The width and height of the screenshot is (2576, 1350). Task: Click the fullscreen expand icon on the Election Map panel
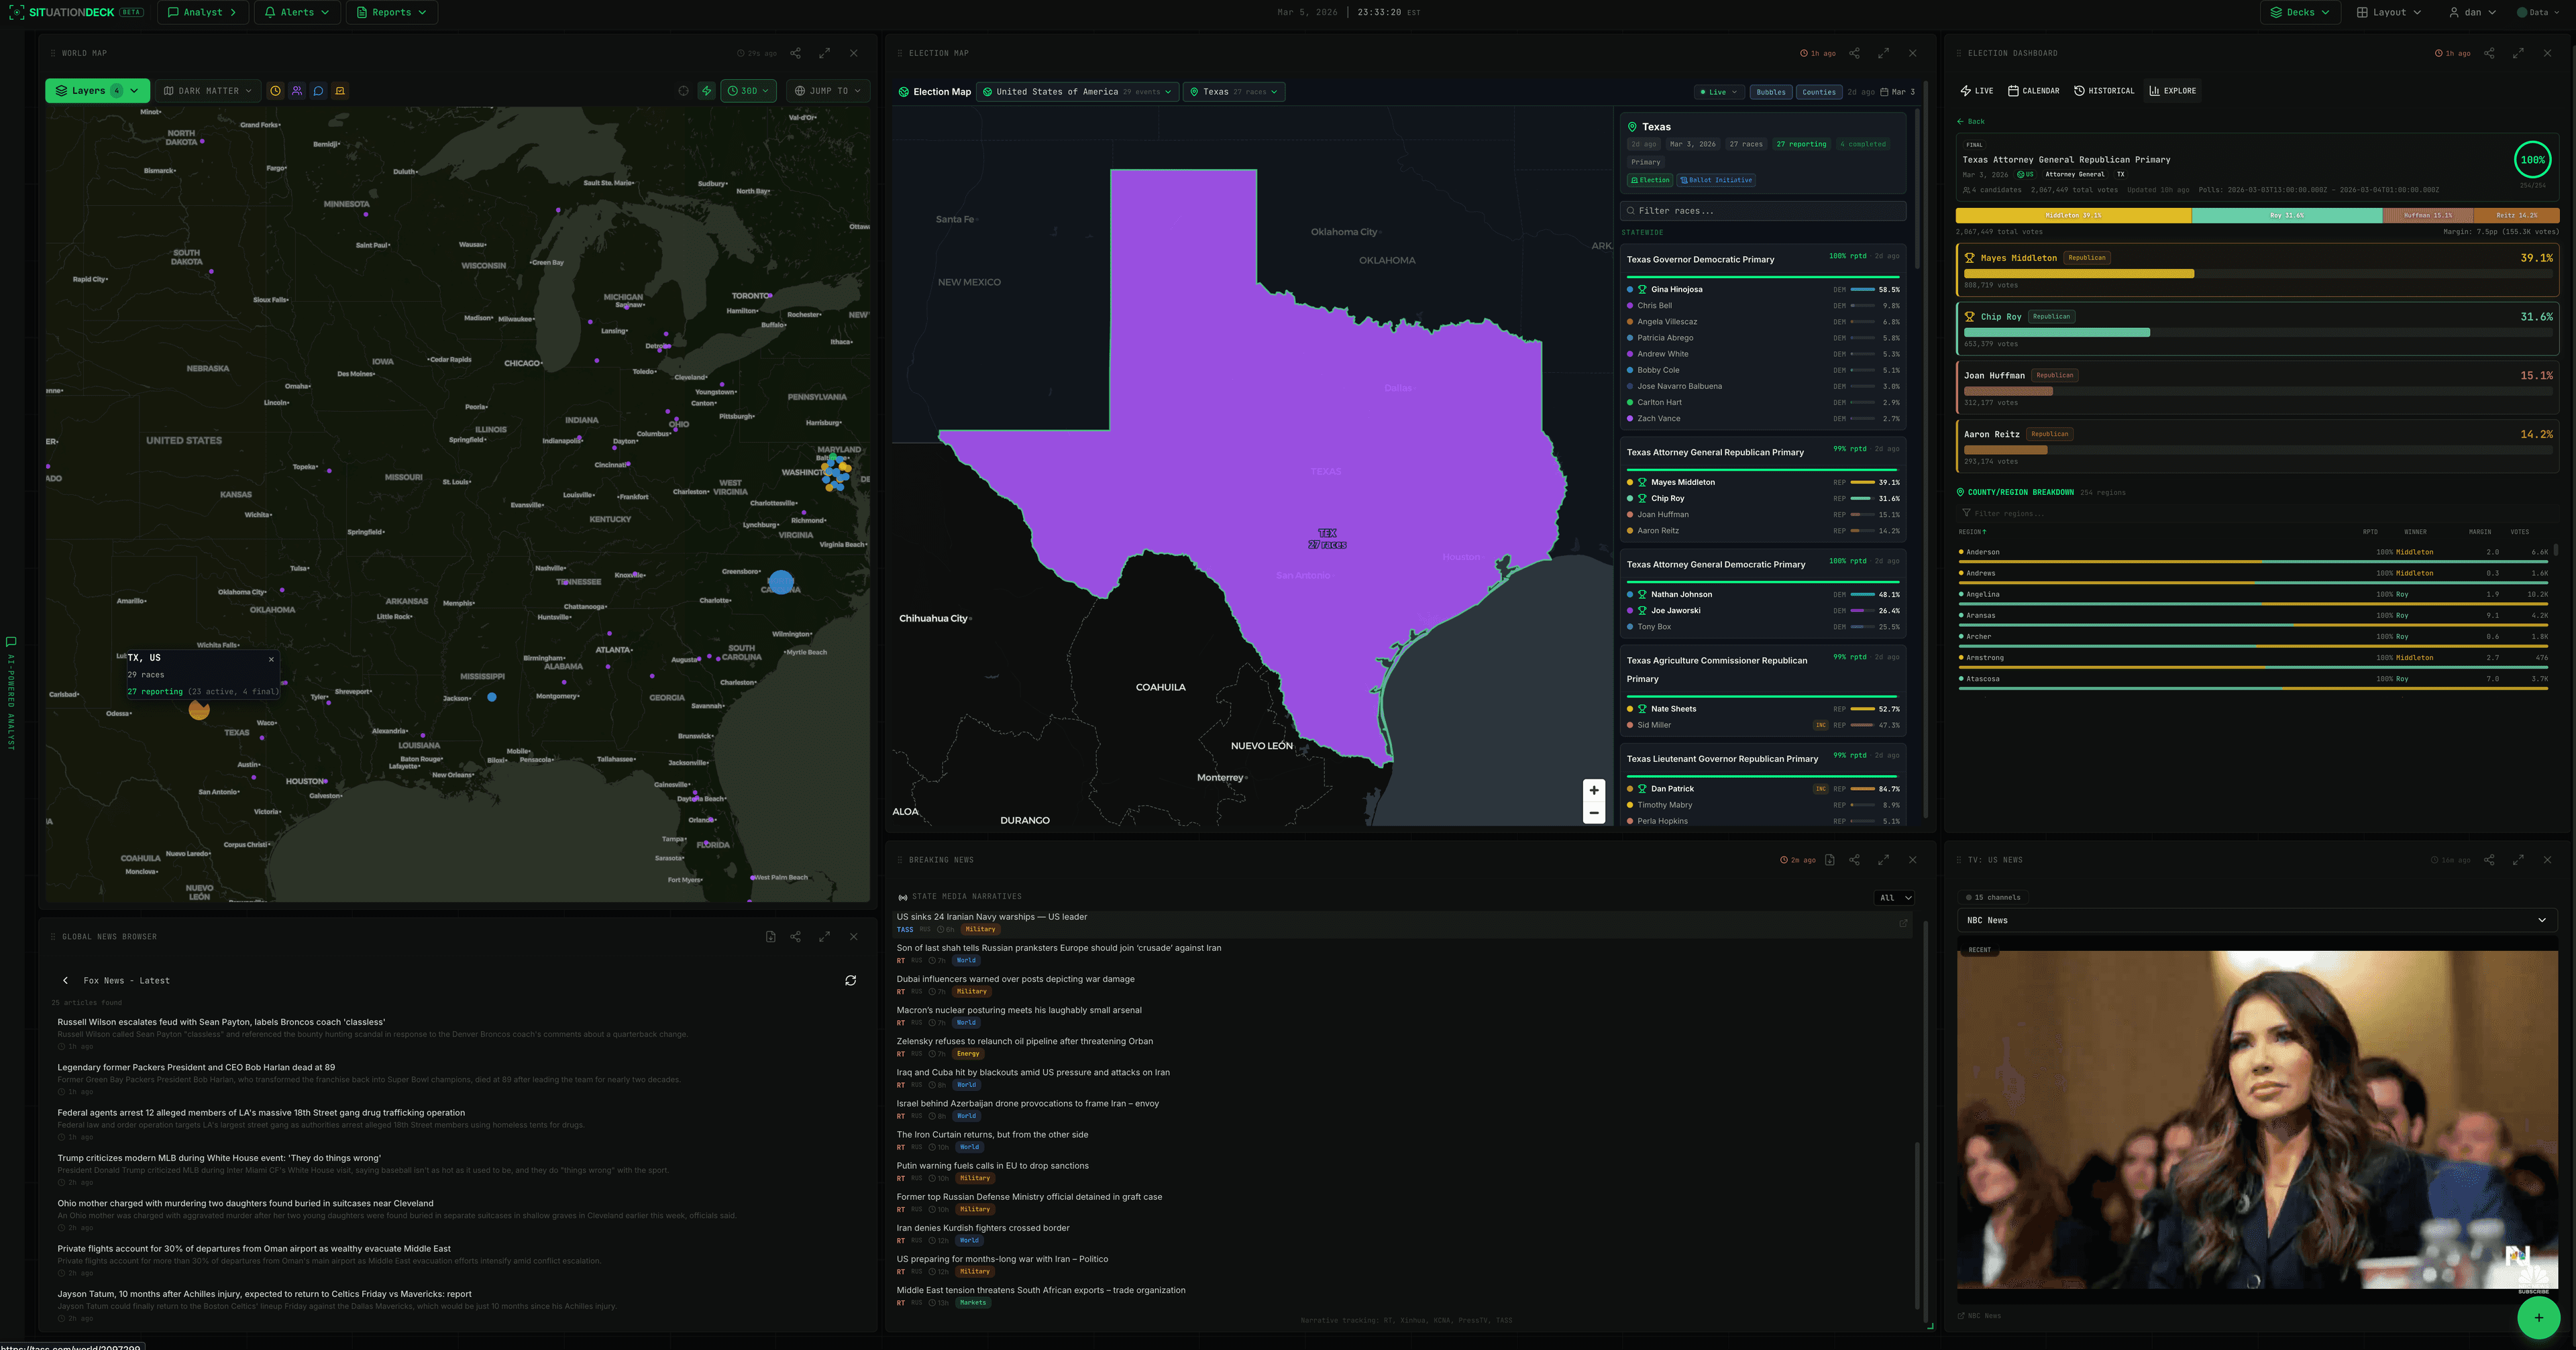[1884, 53]
